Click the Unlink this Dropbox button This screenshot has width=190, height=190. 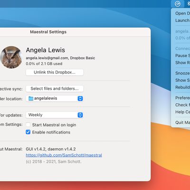click(55, 72)
